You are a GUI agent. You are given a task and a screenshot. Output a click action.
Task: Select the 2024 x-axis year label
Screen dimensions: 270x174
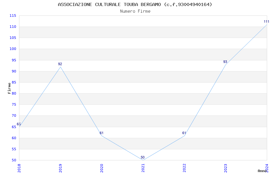pyautogui.click(x=267, y=168)
